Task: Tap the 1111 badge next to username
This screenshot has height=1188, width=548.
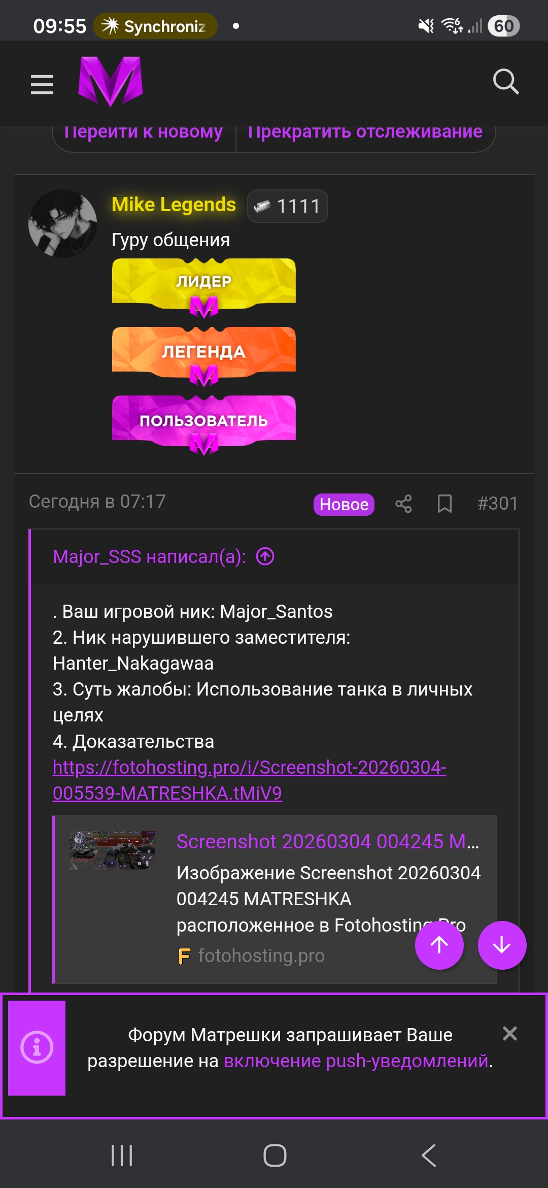Action: [288, 206]
